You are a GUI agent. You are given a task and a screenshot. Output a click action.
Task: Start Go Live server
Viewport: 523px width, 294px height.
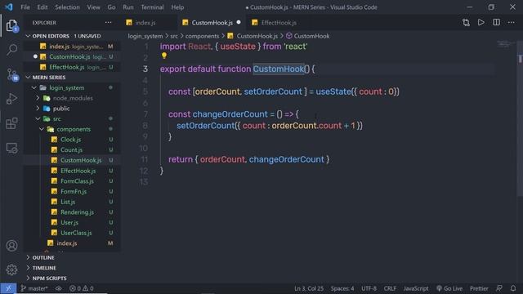(449, 288)
